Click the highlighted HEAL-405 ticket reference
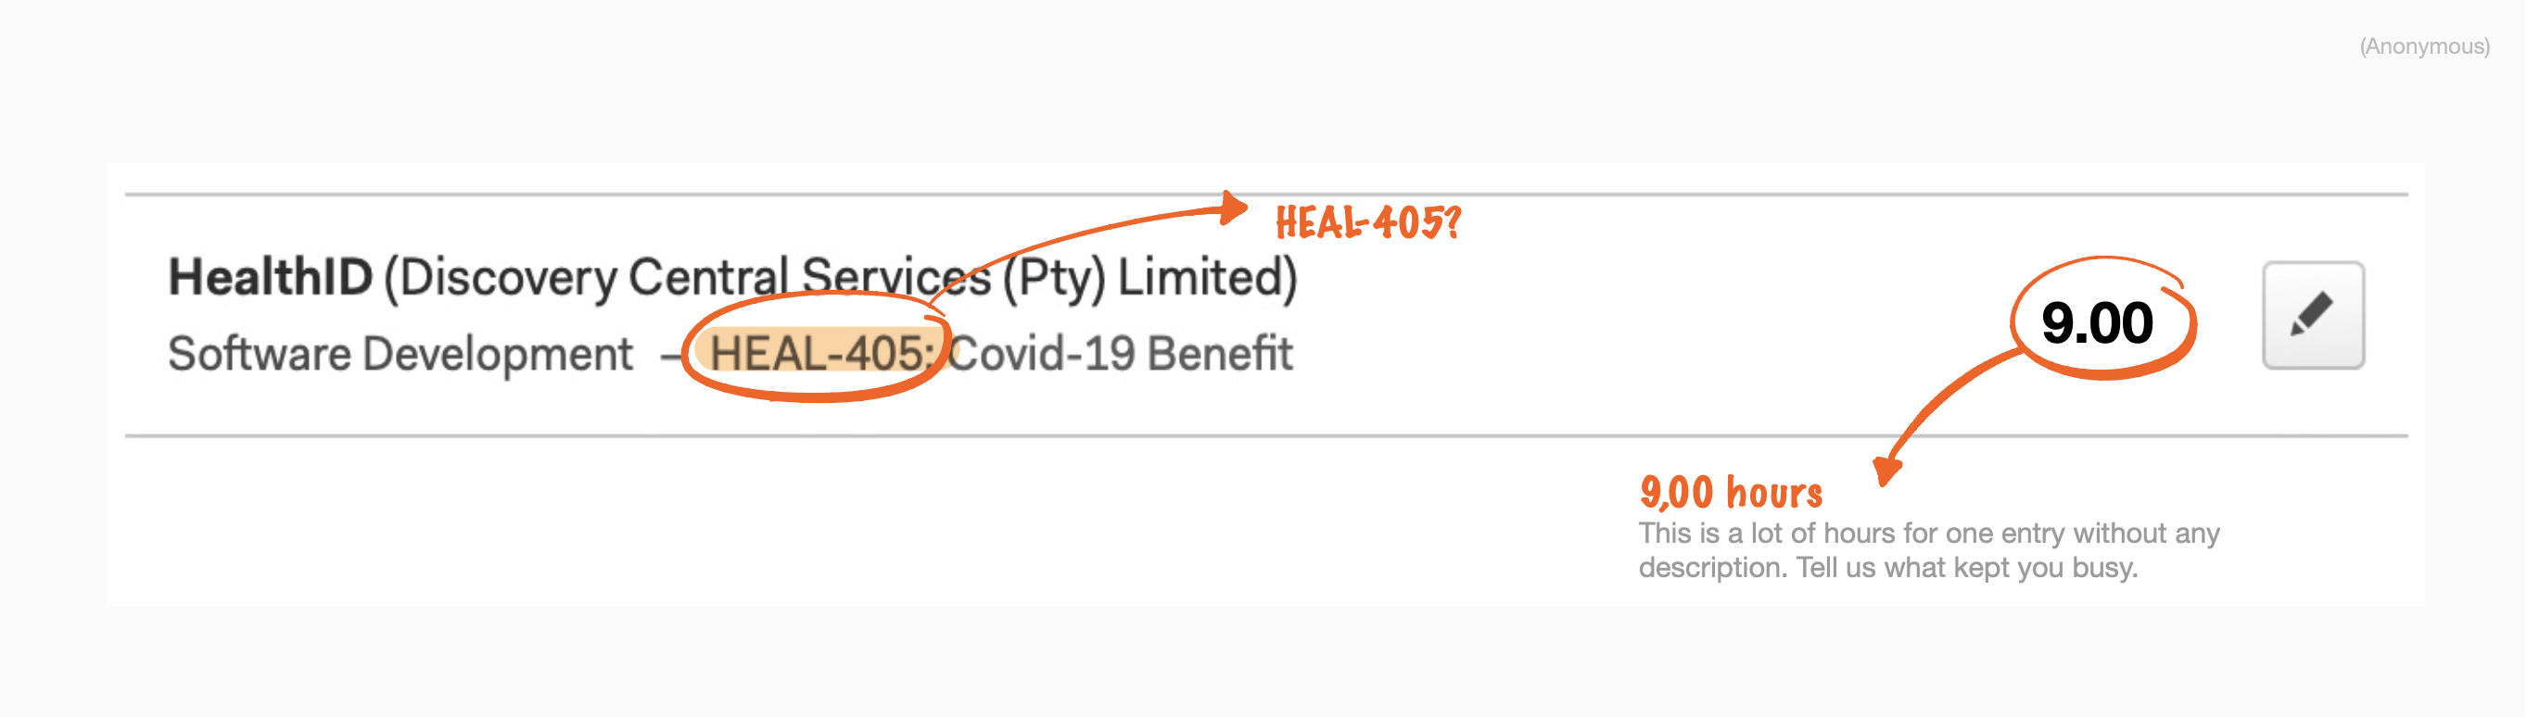 [821, 353]
